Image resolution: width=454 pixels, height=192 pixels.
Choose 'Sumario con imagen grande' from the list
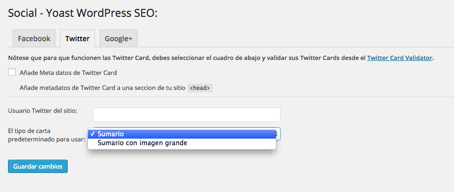[142, 143]
